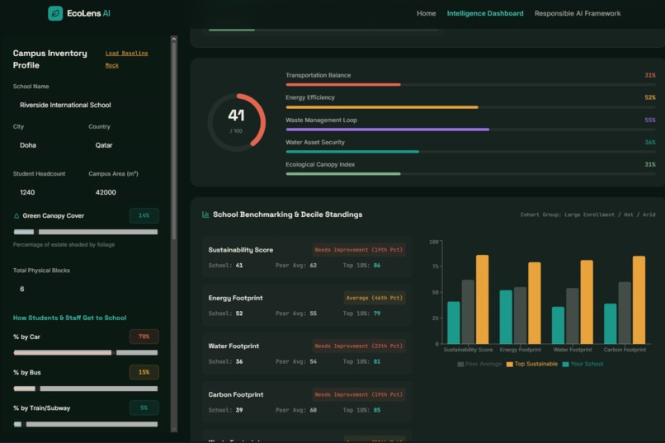The image size is (665, 443).
Task: Click the Total Physical Blocks field
Action: tap(86, 289)
